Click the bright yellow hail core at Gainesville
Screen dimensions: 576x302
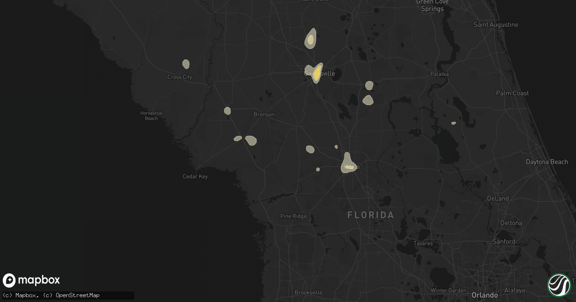pos(317,73)
